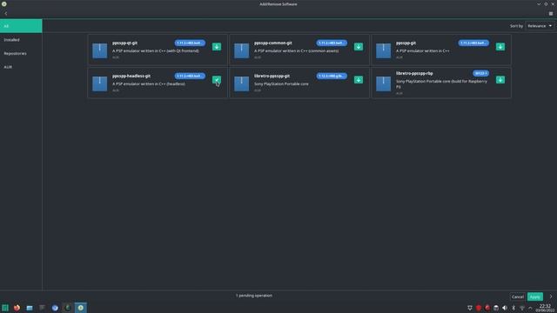
Task: Show pending transaction details arrow
Action: 551,296
